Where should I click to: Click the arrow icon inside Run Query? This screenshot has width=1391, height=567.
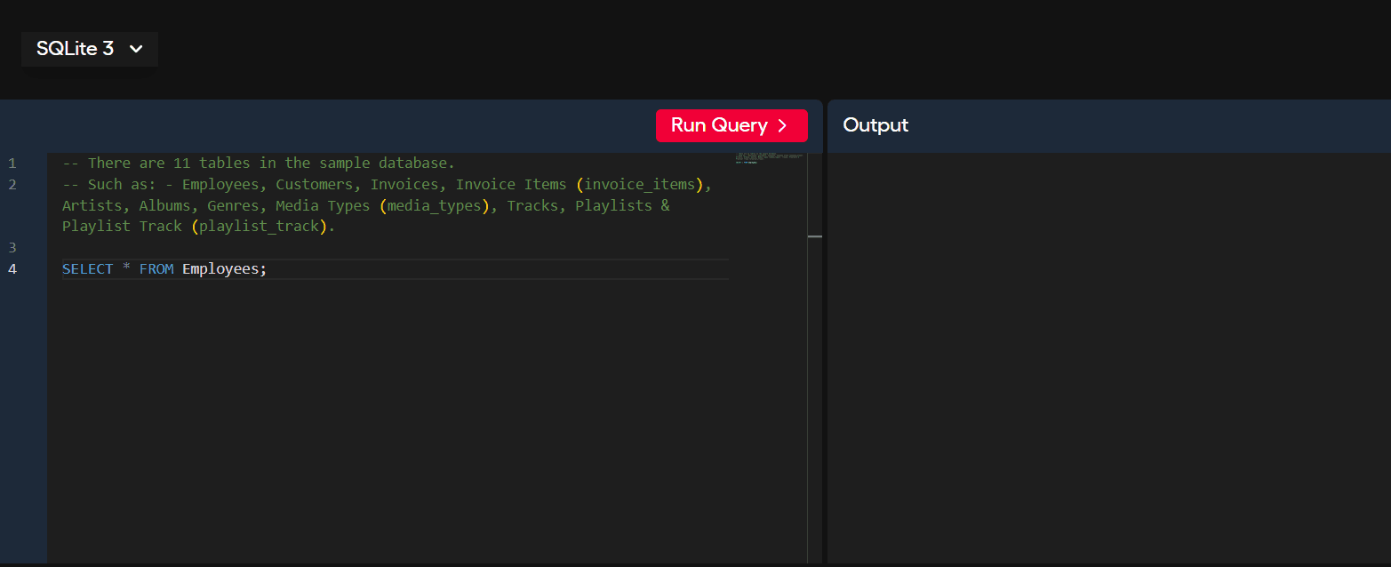(x=782, y=125)
